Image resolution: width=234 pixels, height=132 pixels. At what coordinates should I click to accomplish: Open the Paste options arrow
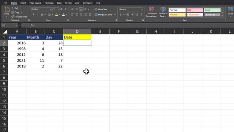(7, 16)
